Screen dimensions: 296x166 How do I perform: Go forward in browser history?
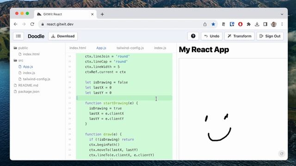(24, 24)
